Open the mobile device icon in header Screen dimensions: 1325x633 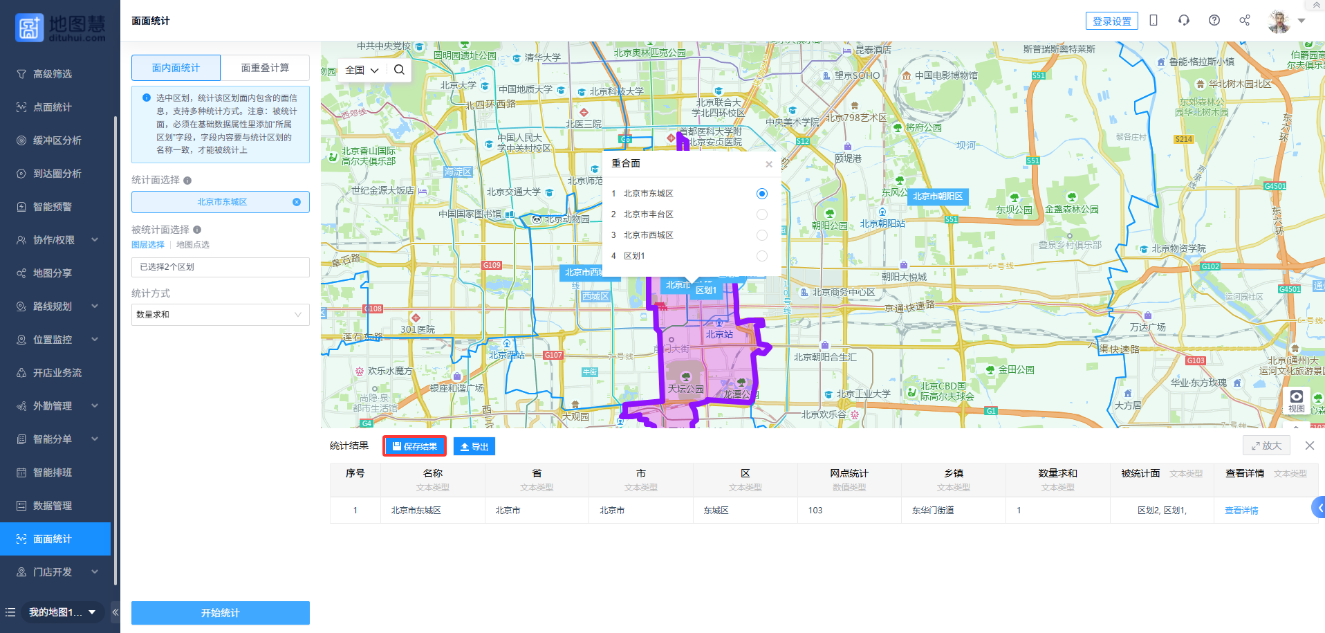tap(1153, 21)
